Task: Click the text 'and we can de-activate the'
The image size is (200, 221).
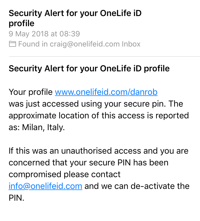Action: coord(137,186)
